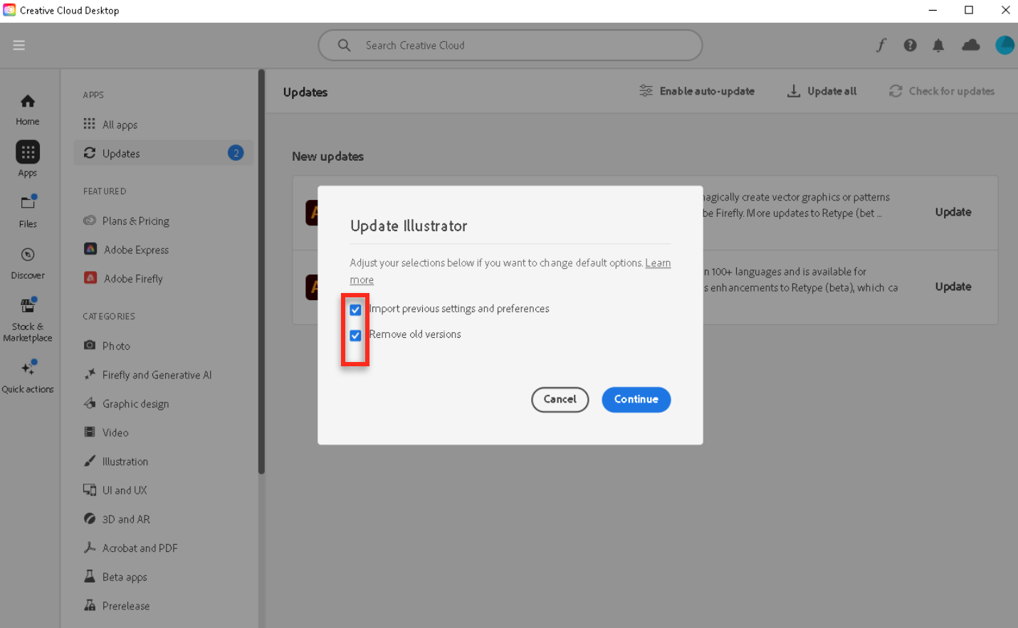Open the Help question mark icon

[x=910, y=46]
